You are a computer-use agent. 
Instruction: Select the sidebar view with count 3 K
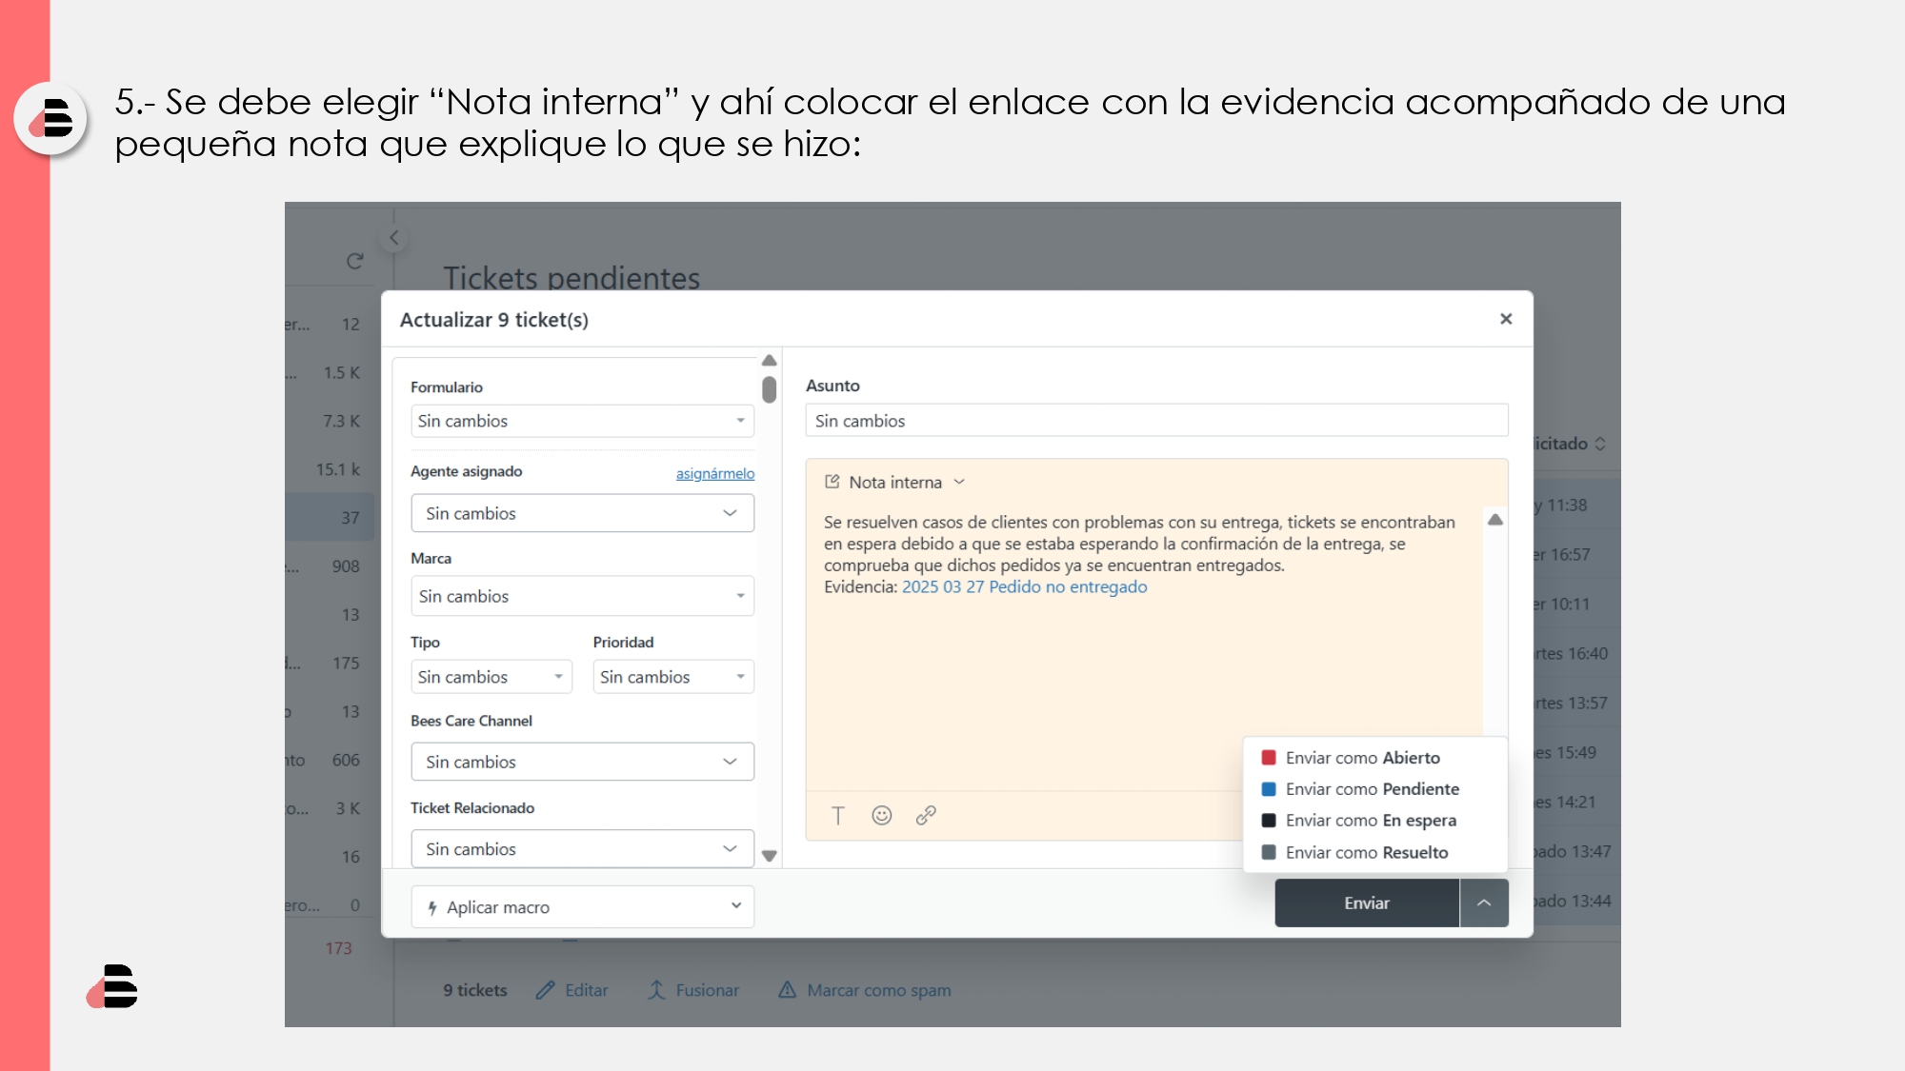pos(330,808)
